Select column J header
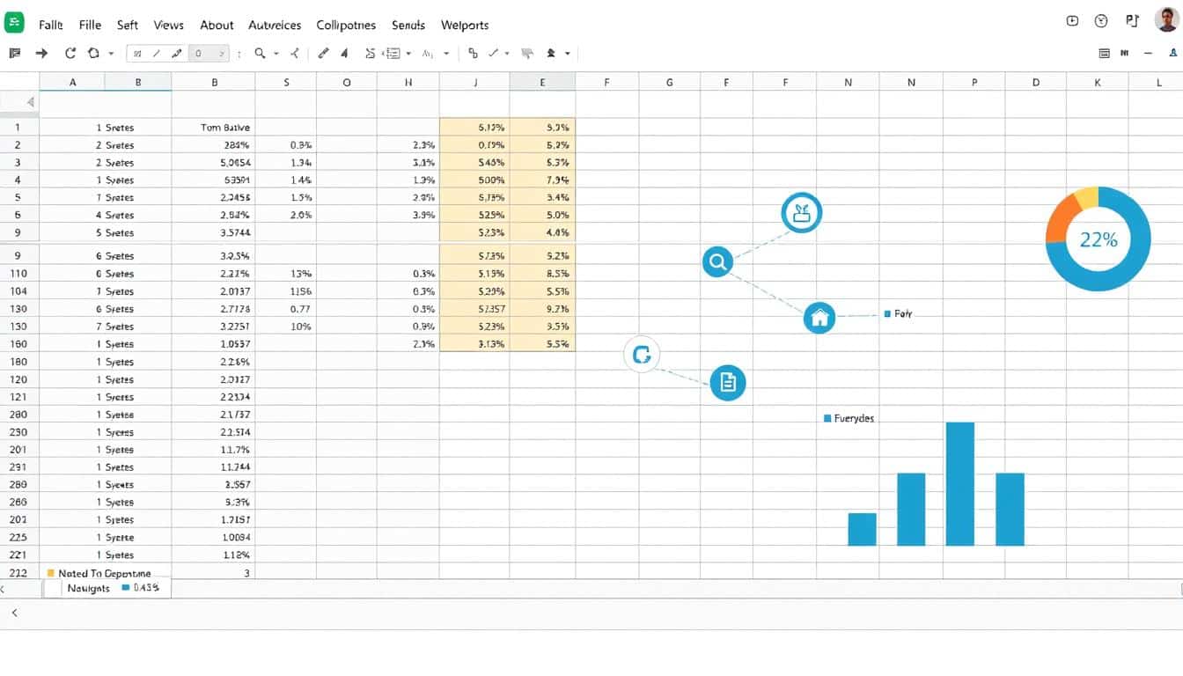The width and height of the screenshot is (1183, 676). click(x=475, y=82)
